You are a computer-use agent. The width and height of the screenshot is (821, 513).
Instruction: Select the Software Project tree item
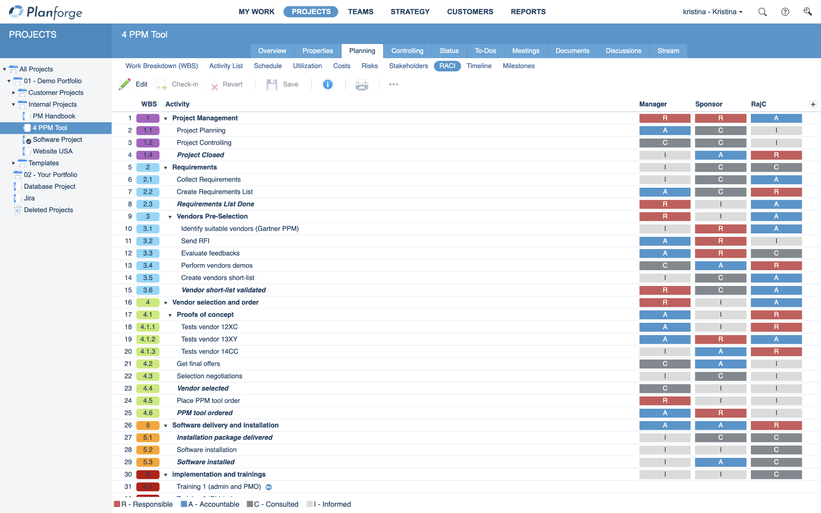(x=57, y=140)
